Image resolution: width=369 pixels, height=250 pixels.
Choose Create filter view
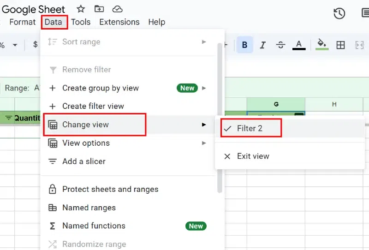(x=93, y=106)
